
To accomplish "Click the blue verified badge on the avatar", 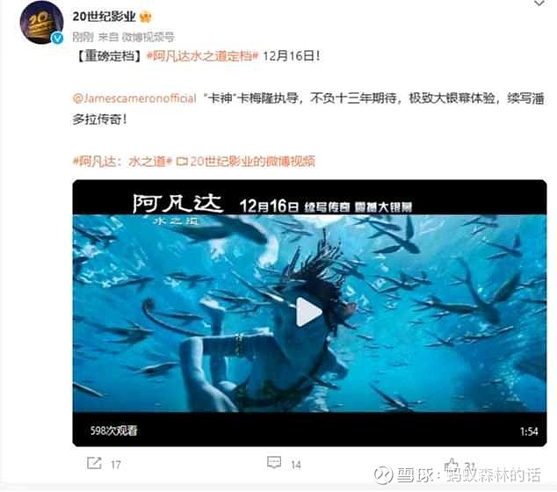I will pyautogui.click(x=57, y=38).
